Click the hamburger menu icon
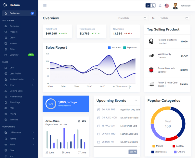This screenshot has width=195, height=158. pyautogui.click(x=45, y=6)
